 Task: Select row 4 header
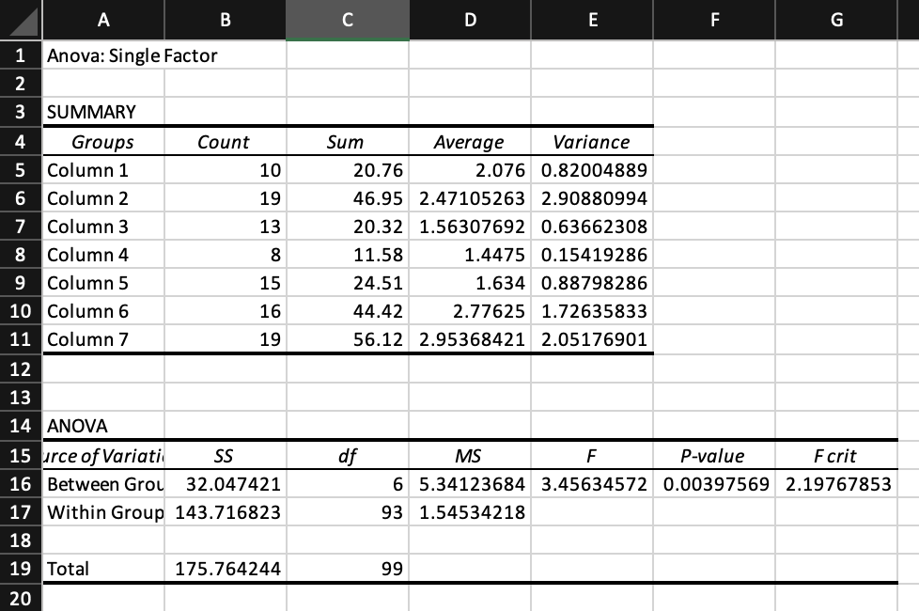click(x=21, y=141)
